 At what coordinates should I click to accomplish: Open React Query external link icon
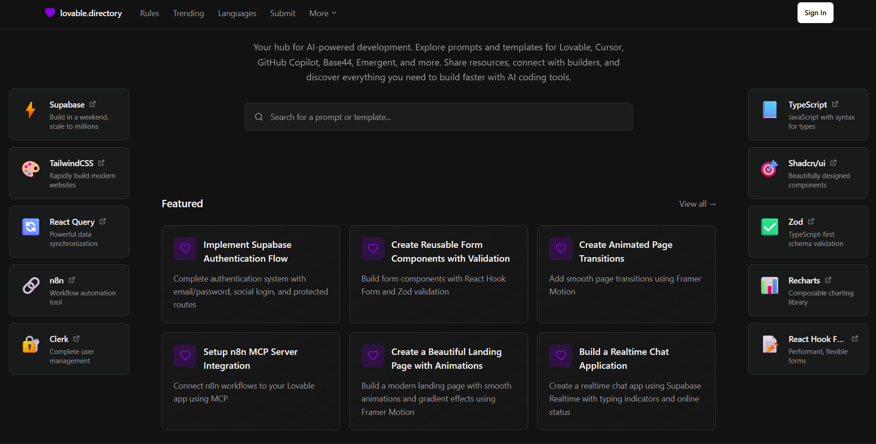click(x=102, y=222)
